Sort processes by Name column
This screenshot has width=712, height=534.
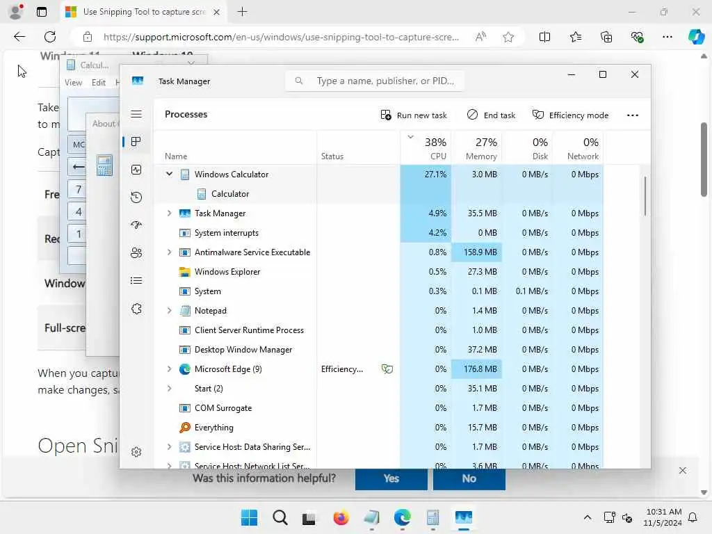point(235,147)
